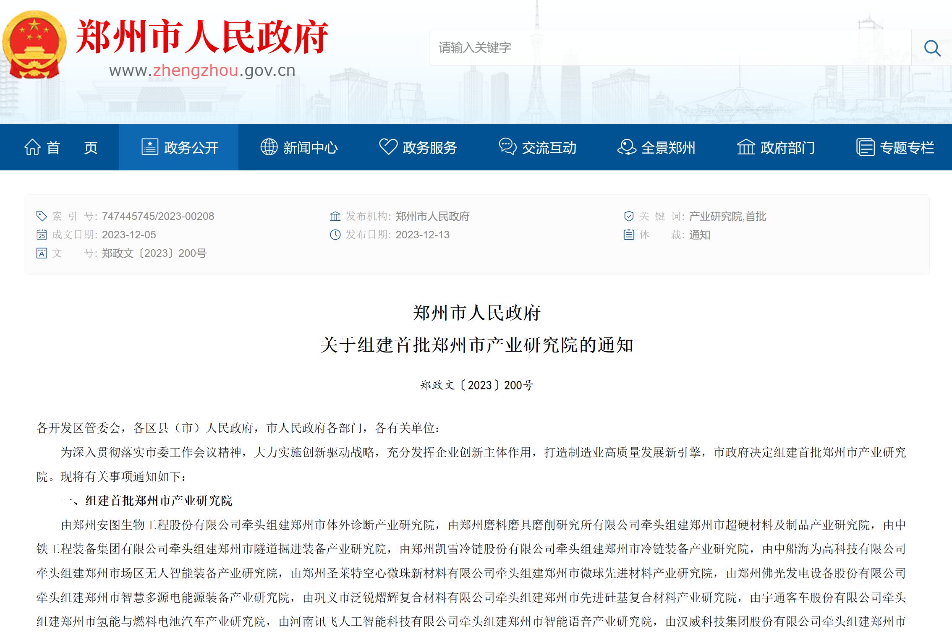This screenshot has height=632, width=952.
Task: Click article heading line 郑州市人民政府
Action: 476,313
